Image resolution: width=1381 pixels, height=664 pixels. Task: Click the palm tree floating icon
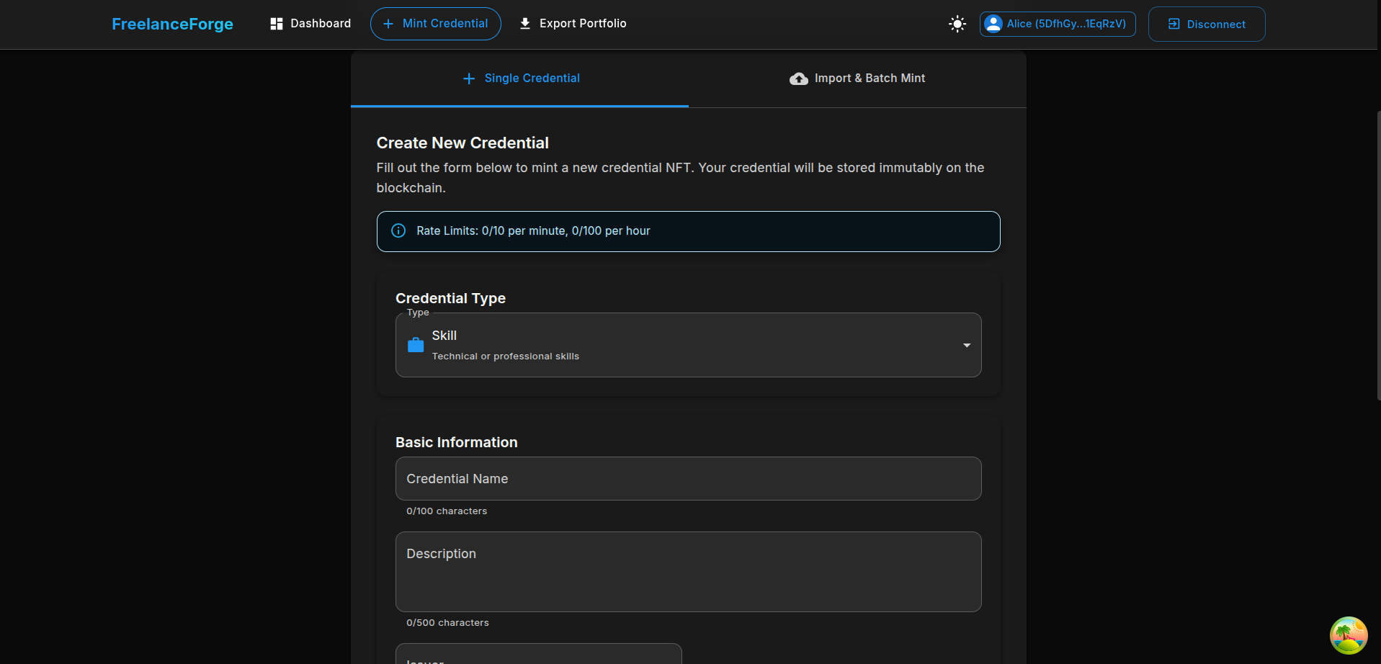(1348, 635)
